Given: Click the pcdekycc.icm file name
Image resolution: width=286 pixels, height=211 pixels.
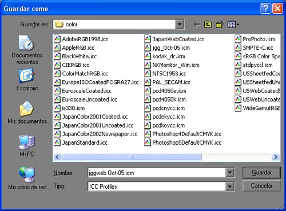Looking at the screenshot, I should (x=169, y=117).
